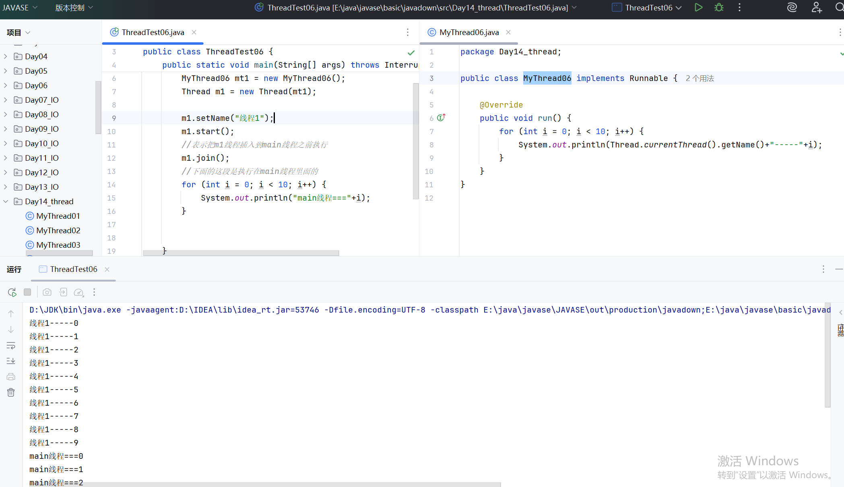Clear all console output with the trash icon
The height and width of the screenshot is (487, 844).
[x=11, y=392]
